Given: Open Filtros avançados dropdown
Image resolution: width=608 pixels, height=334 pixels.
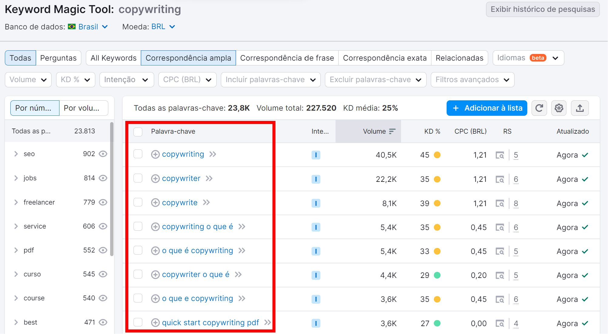Looking at the screenshot, I should (472, 80).
